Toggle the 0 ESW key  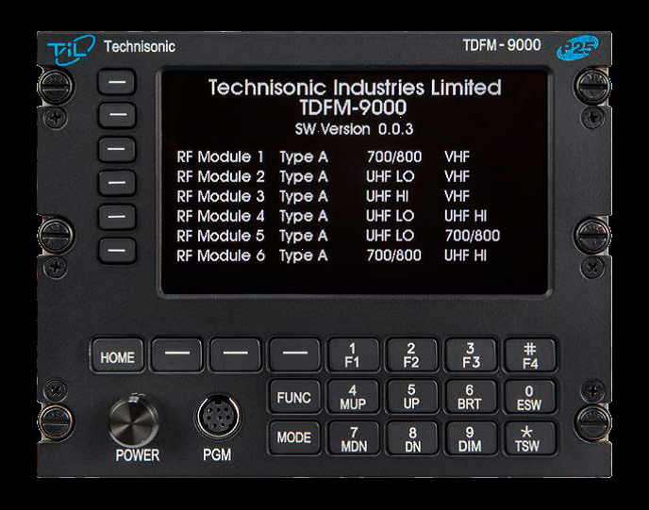(528, 396)
